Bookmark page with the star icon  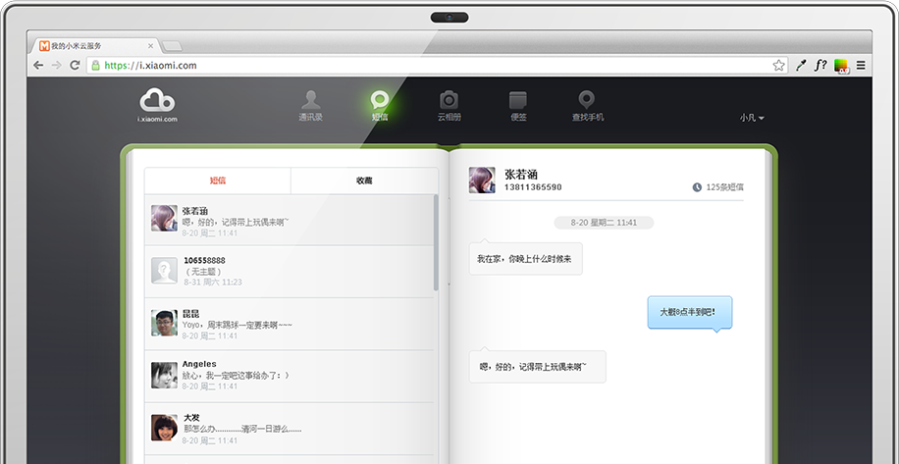pos(778,66)
